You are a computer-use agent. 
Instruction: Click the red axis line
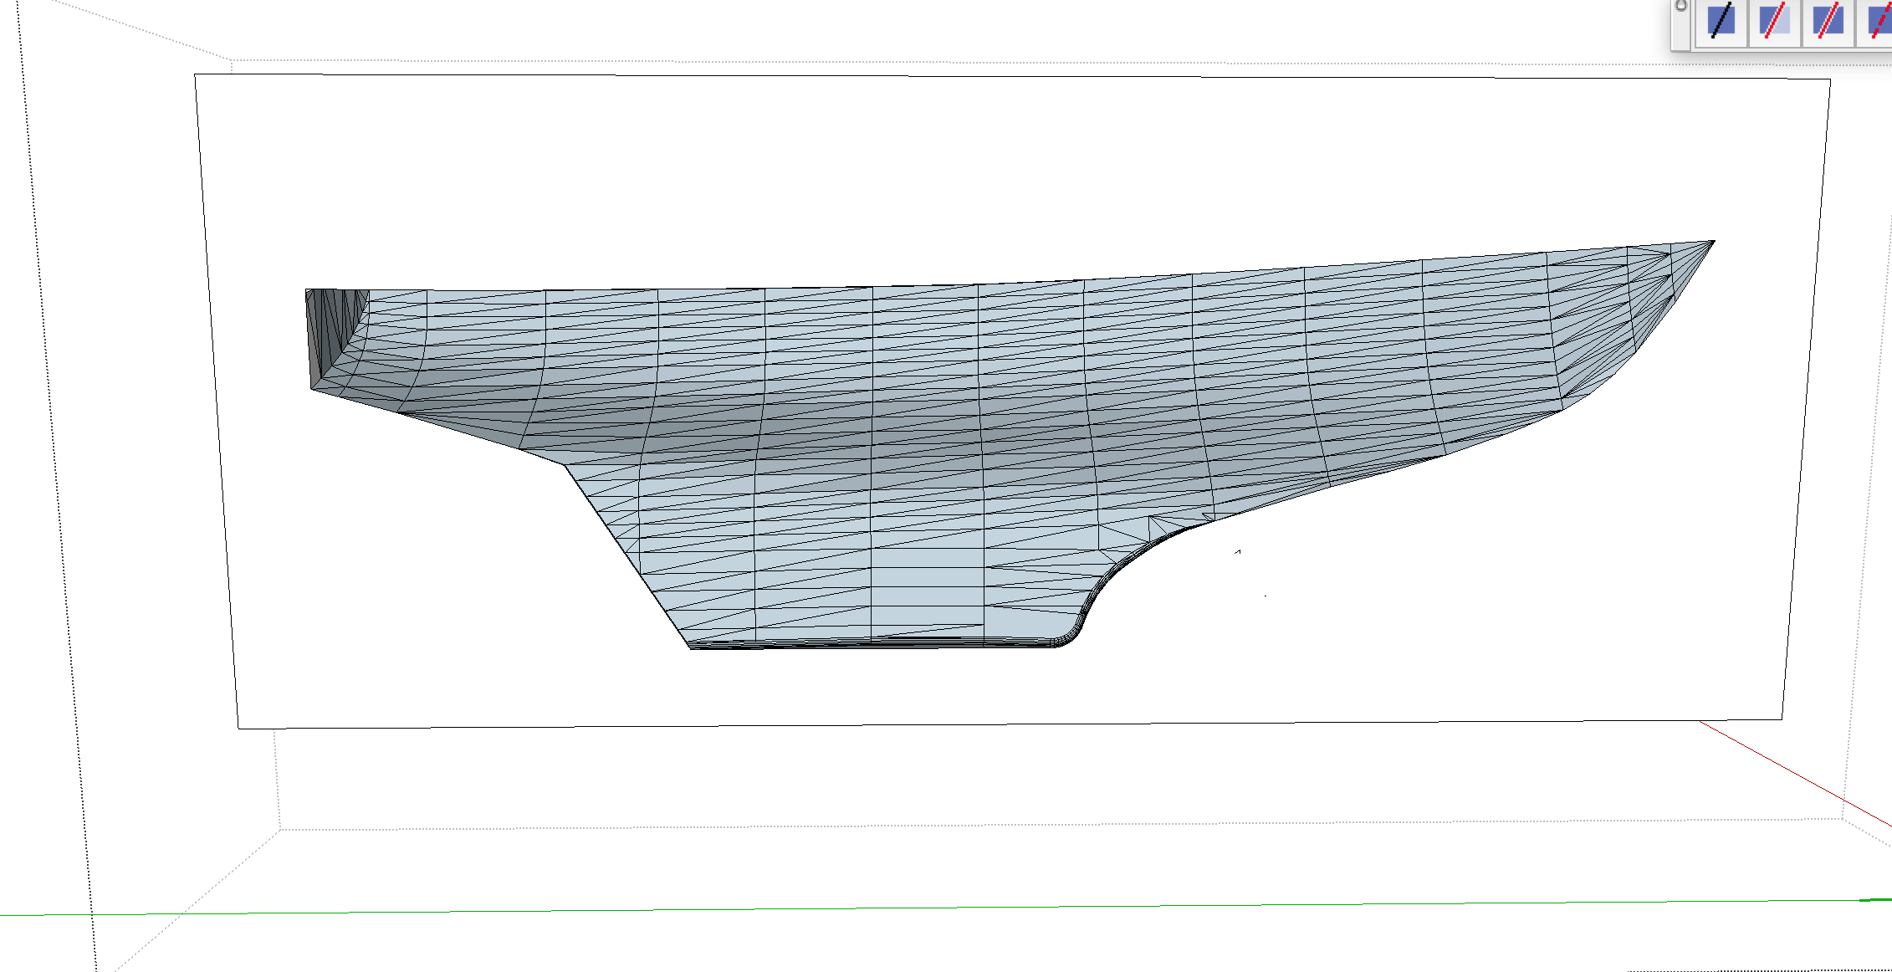coord(1790,771)
